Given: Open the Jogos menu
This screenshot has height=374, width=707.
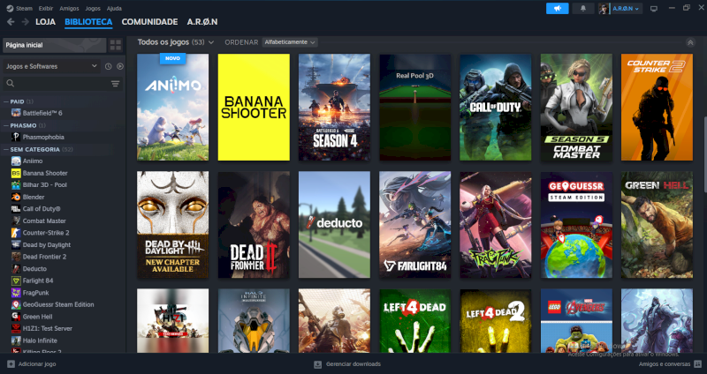Looking at the screenshot, I should pos(93,9).
